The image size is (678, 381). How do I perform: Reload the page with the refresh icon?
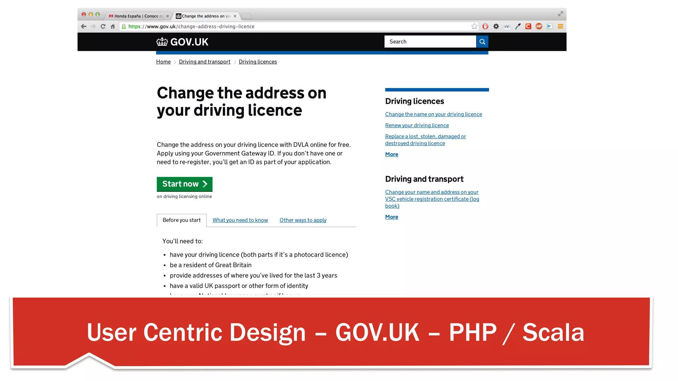pos(103,26)
